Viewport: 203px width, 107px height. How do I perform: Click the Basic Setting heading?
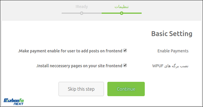[172, 34]
